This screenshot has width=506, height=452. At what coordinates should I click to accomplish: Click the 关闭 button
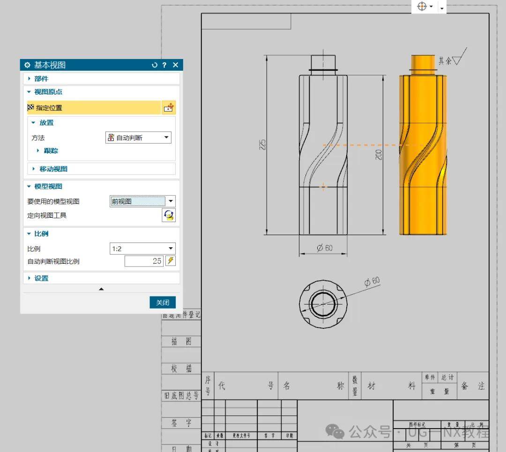click(x=163, y=302)
